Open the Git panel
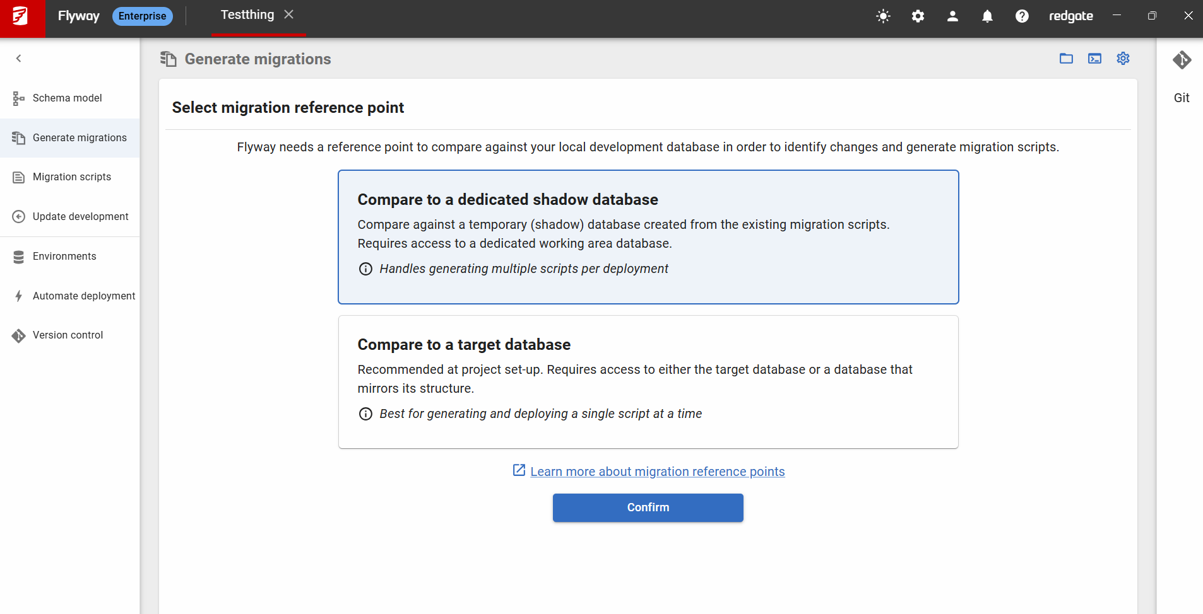Image resolution: width=1203 pixels, height=614 pixels. (x=1182, y=76)
